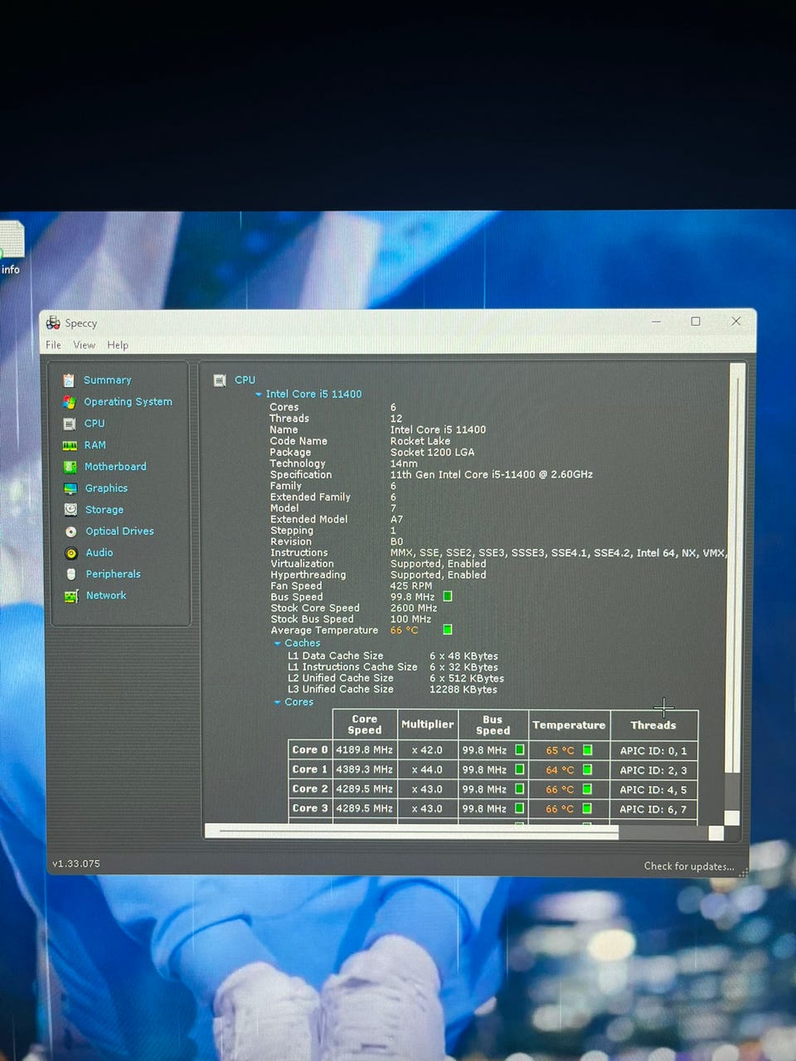The image size is (796, 1061).
Task: Click green indicator next to Average Temperature
Action: [x=448, y=630]
